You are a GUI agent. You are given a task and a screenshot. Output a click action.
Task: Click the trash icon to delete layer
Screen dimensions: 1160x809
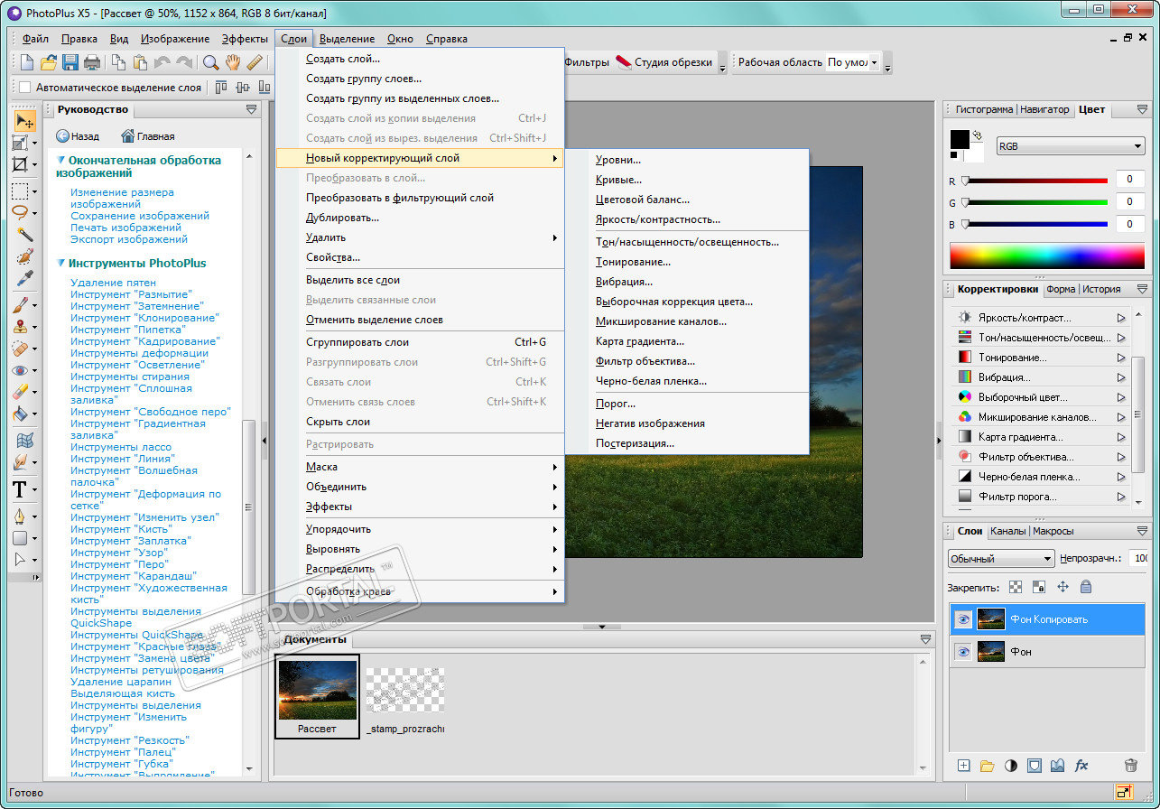pyautogui.click(x=1130, y=765)
